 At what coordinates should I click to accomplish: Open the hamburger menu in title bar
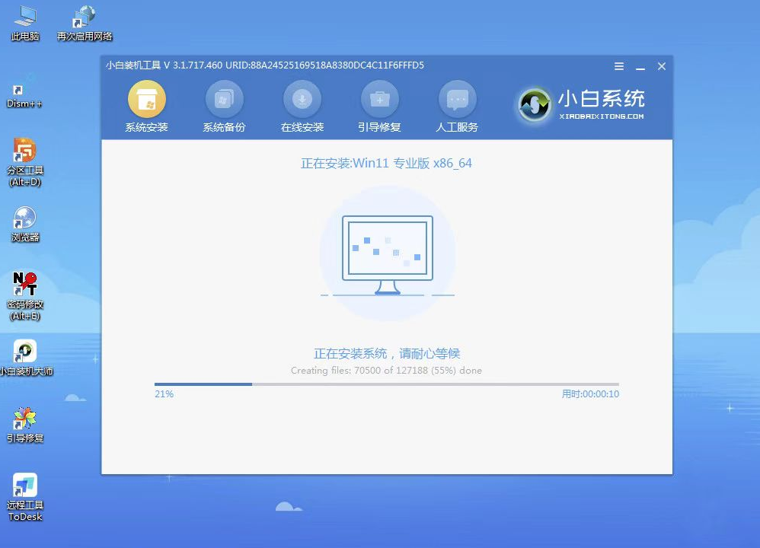(619, 66)
